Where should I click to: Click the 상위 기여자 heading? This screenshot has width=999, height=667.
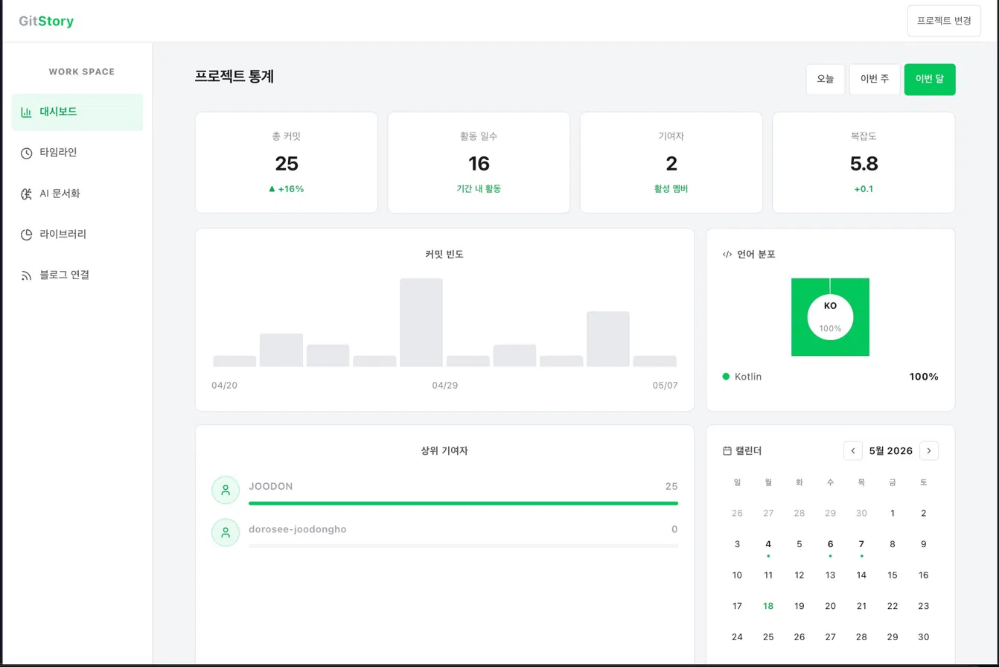click(444, 450)
